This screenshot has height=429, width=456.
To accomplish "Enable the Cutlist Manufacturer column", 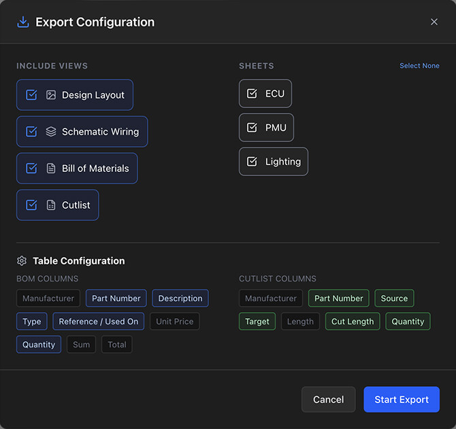I will click(x=271, y=298).
